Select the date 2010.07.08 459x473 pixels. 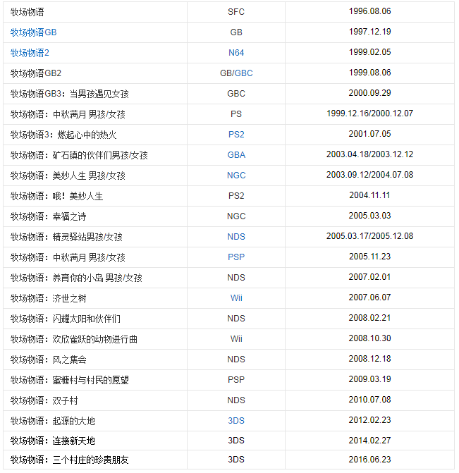point(369,400)
